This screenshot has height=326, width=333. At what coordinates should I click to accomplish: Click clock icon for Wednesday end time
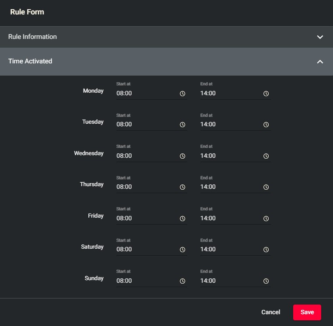(x=266, y=156)
